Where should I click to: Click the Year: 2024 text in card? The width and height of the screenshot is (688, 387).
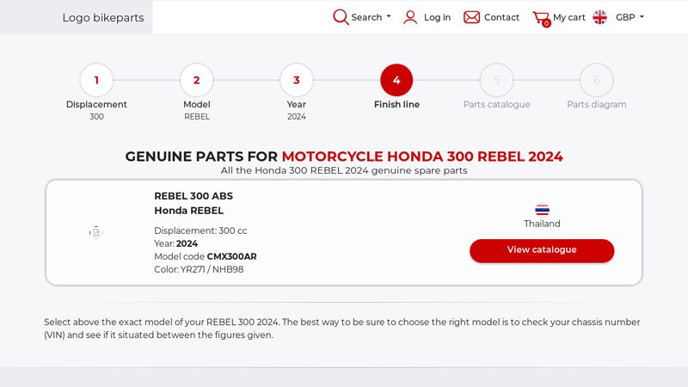(x=176, y=243)
